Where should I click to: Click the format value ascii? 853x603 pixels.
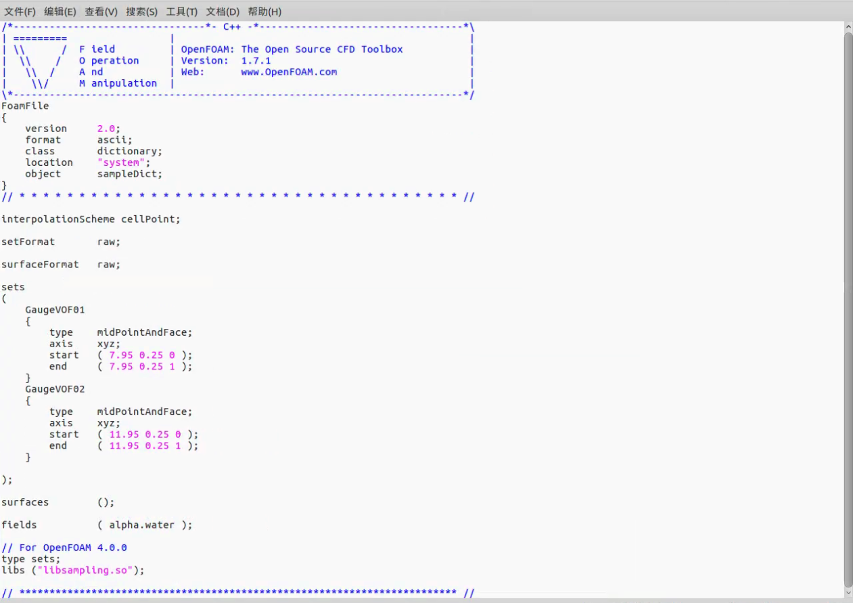(x=112, y=140)
